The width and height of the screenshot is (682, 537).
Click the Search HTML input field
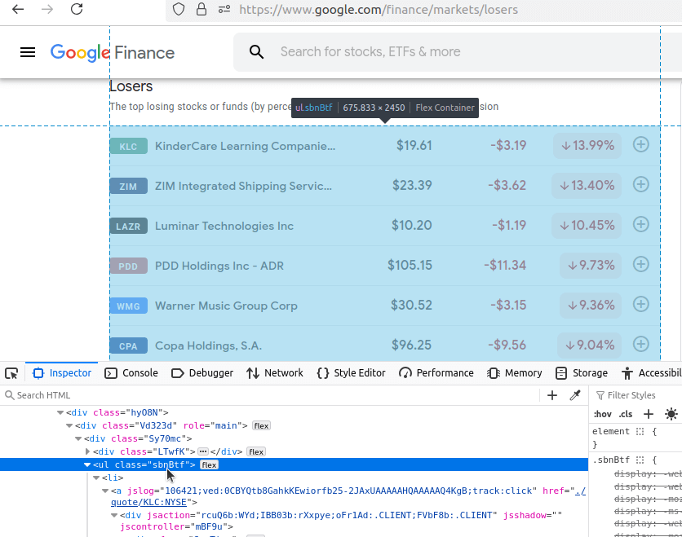point(269,395)
